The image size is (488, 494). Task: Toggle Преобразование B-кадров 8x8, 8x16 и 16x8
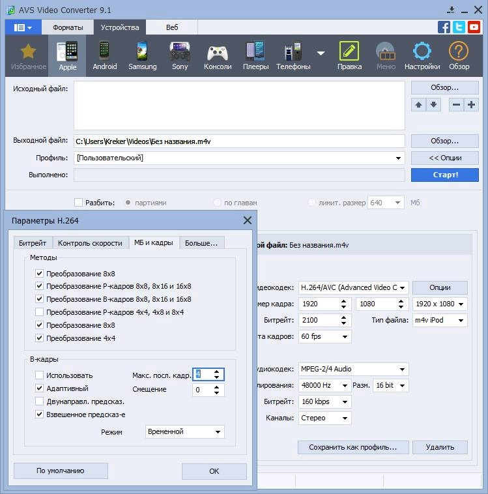[39, 299]
